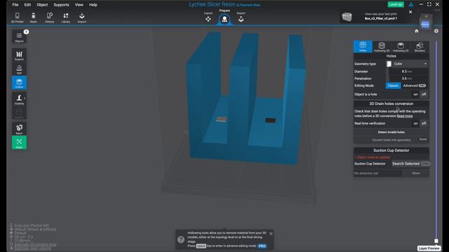This screenshot has width=449, height=252.
Task: Click the warning triangle icon in title bar
Action: point(411,5)
